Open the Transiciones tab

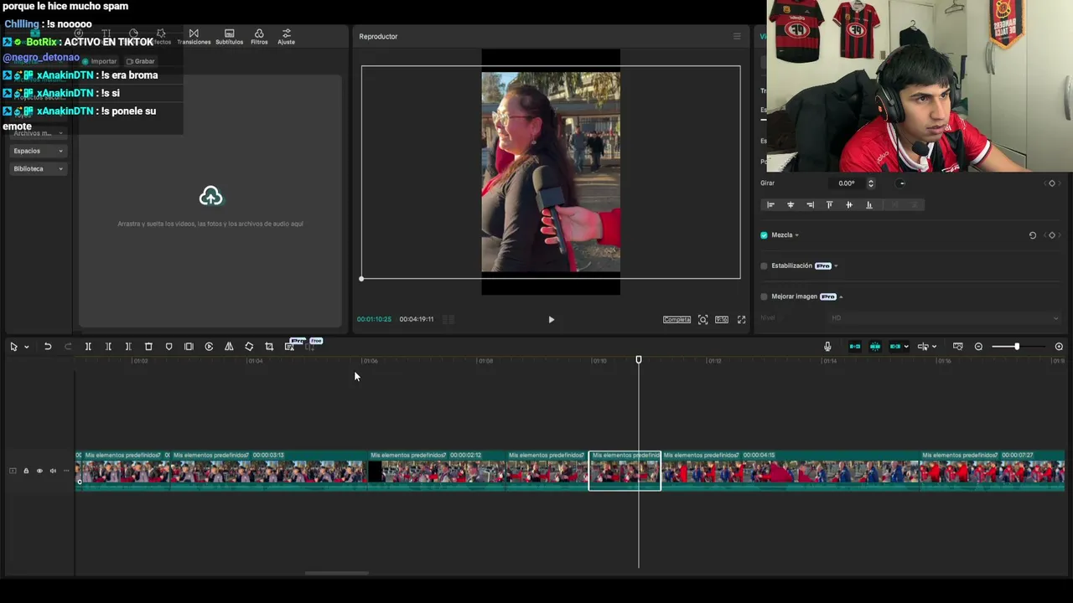pyautogui.click(x=194, y=37)
